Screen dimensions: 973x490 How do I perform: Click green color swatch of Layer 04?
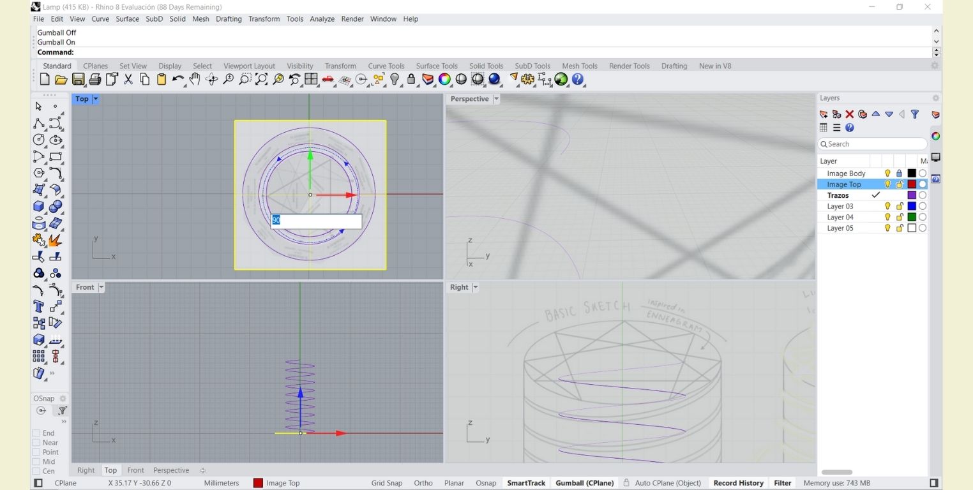[912, 217]
